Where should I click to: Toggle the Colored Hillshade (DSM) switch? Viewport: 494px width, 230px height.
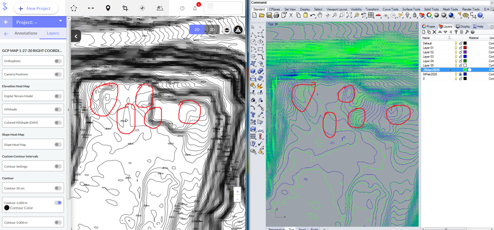[58, 122]
